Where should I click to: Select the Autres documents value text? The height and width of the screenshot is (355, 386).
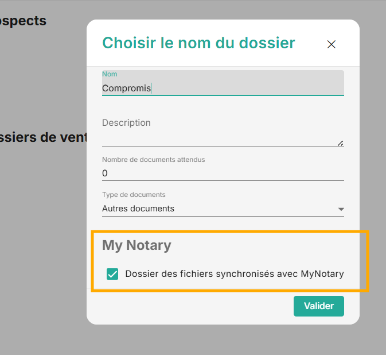138,209
